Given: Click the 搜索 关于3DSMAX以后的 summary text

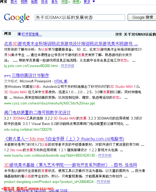Looking at the screenshot, I should click(x=135, y=34).
